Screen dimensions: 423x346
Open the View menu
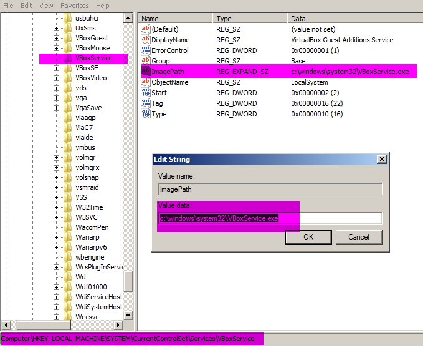pos(46,6)
